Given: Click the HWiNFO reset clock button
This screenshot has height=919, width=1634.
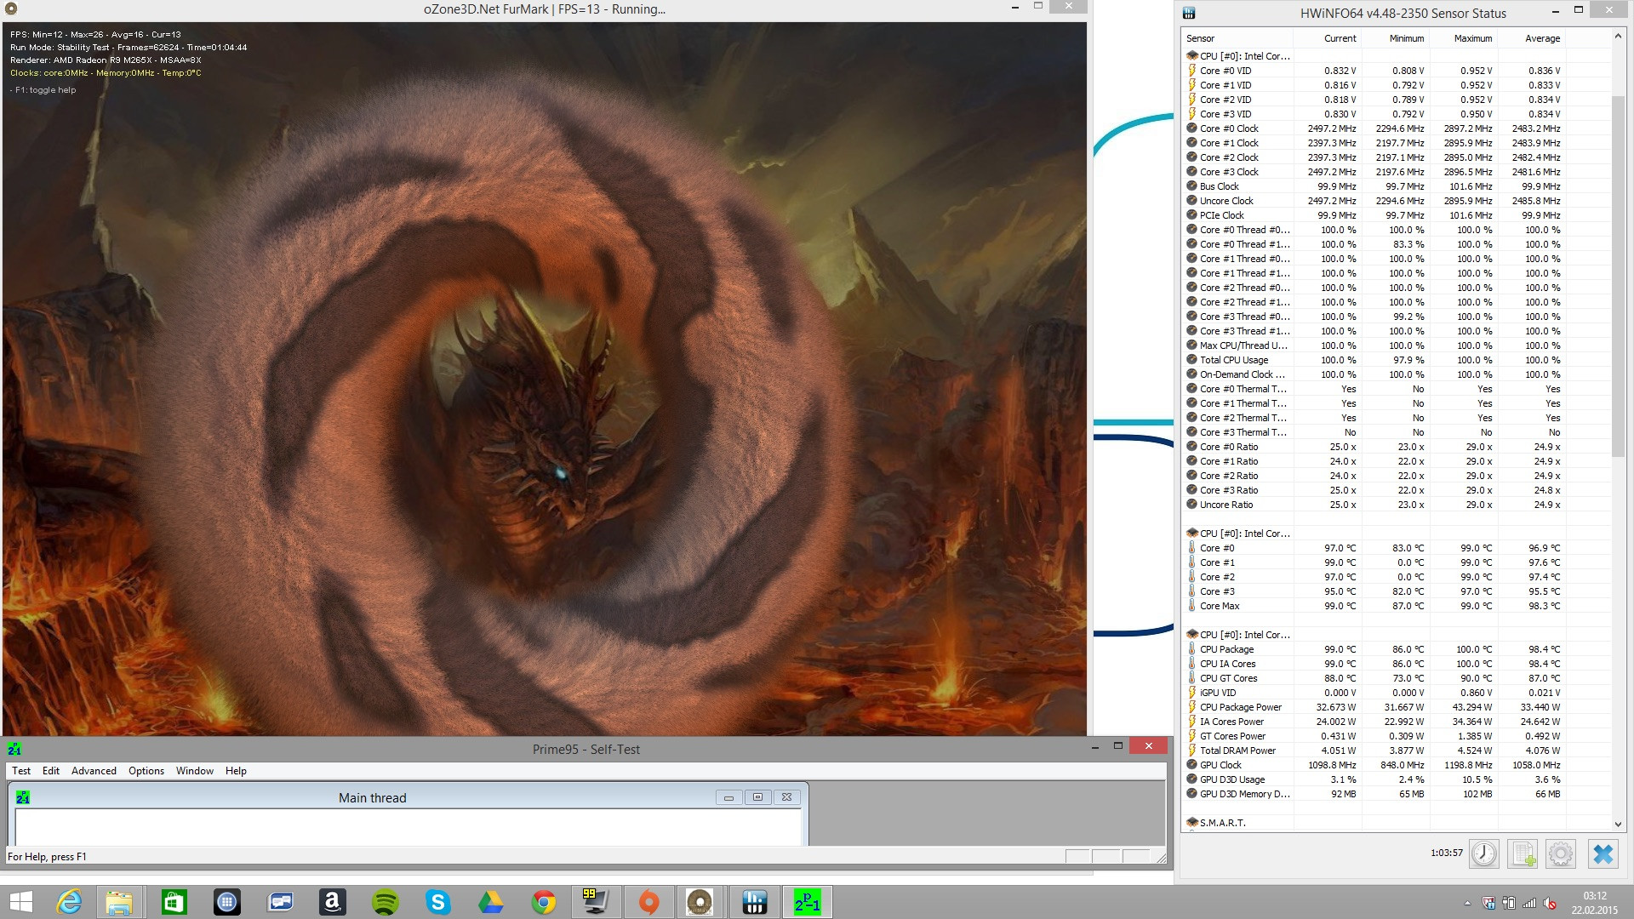Looking at the screenshot, I should [1484, 853].
